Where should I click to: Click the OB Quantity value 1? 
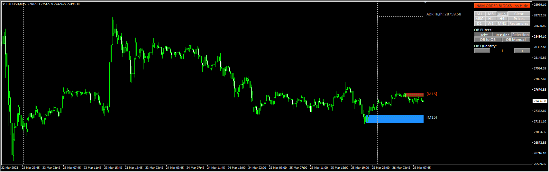click(502, 51)
